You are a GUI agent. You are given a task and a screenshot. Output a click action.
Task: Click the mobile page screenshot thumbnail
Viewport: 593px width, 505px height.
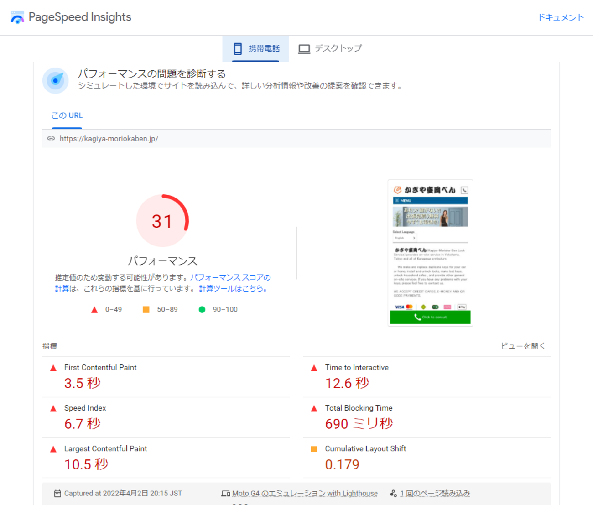tap(430, 253)
